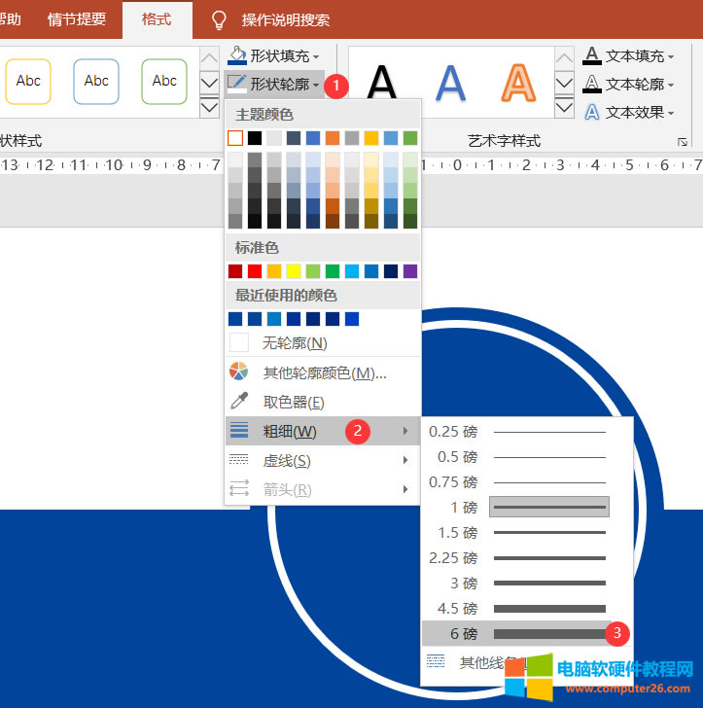Select the yellow bordered Abc shape style

coord(28,81)
